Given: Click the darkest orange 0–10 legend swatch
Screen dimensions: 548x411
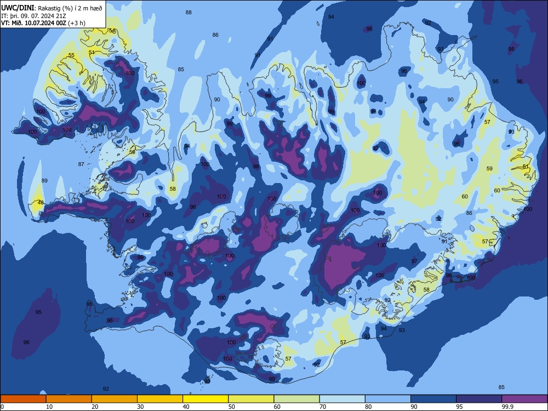Looking at the screenshot, I should (x=23, y=399).
